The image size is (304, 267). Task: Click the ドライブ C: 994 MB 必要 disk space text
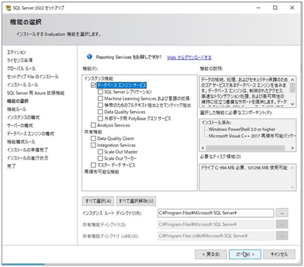244,168
